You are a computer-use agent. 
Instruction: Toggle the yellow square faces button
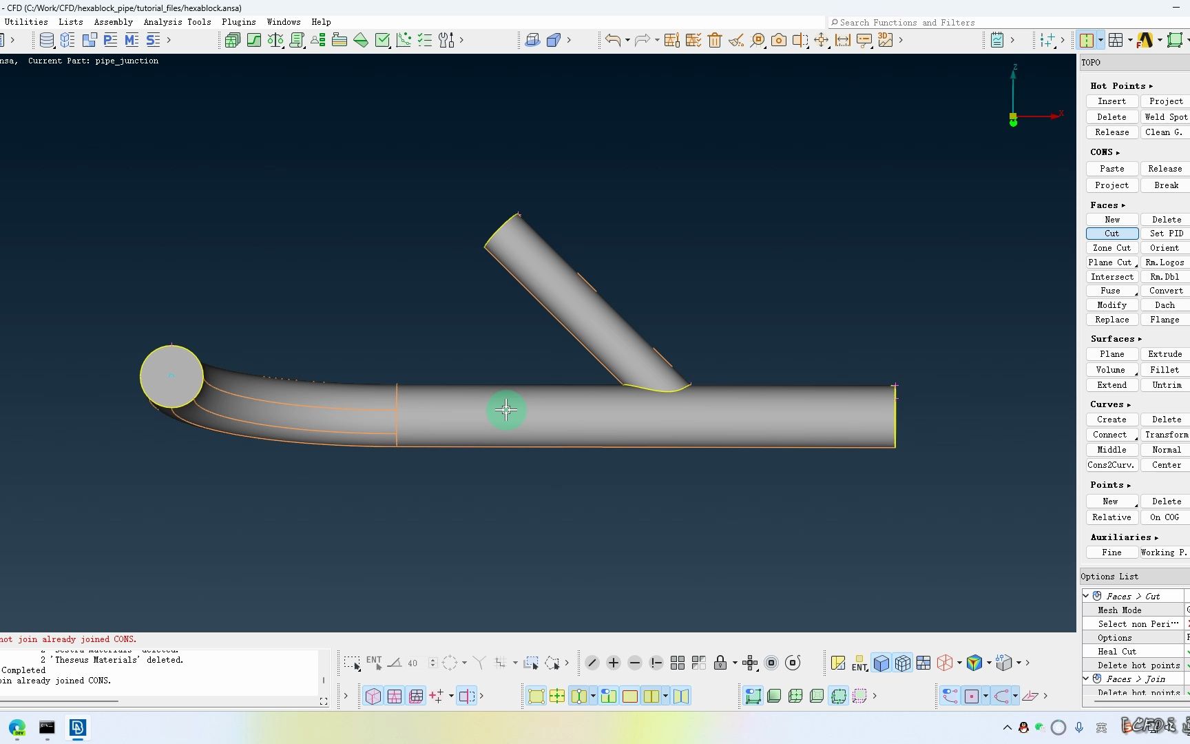coord(536,696)
